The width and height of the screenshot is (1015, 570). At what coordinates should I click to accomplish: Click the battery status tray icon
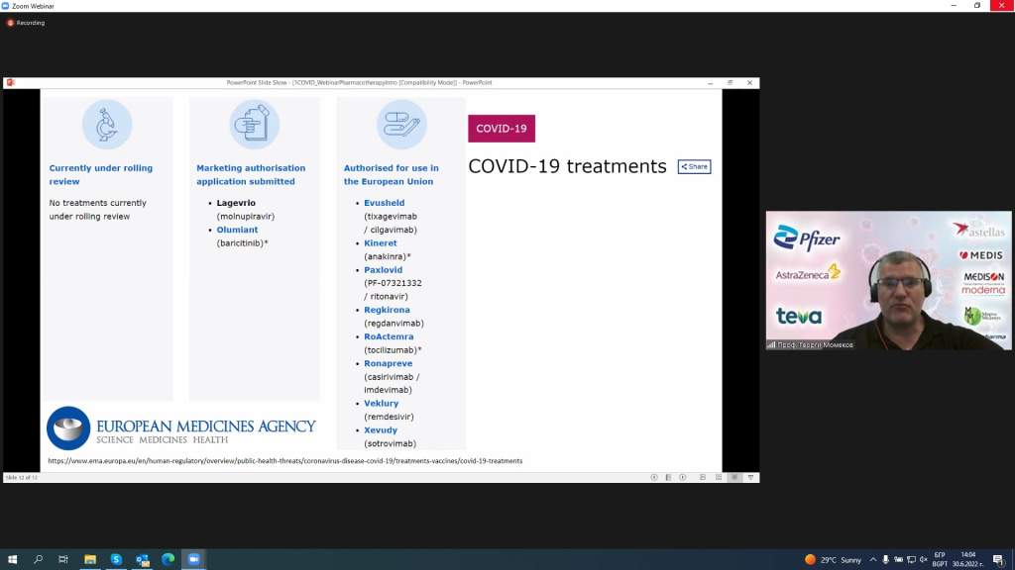[898, 560]
